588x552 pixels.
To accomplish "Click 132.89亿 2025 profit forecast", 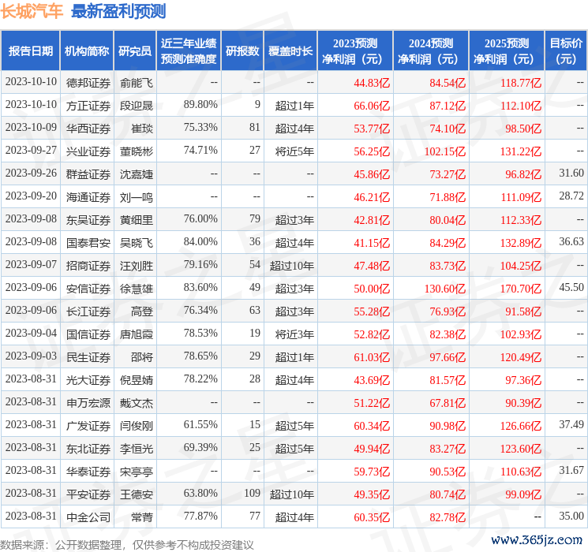I will (x=520, y=243).
